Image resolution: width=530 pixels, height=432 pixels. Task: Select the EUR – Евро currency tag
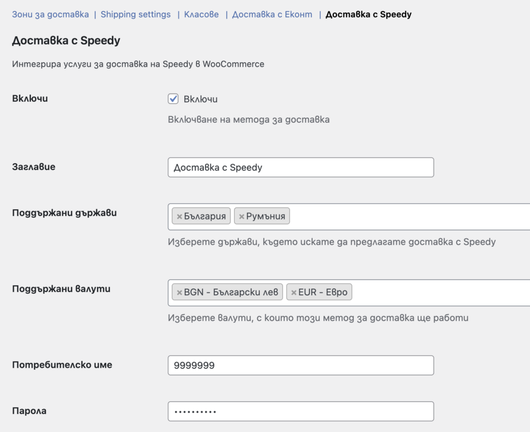(323, 292)
